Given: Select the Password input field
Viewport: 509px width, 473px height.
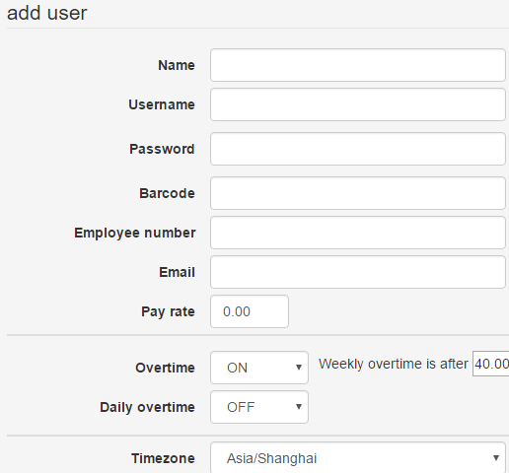Looking at the screenshot, I should [358, 149].
